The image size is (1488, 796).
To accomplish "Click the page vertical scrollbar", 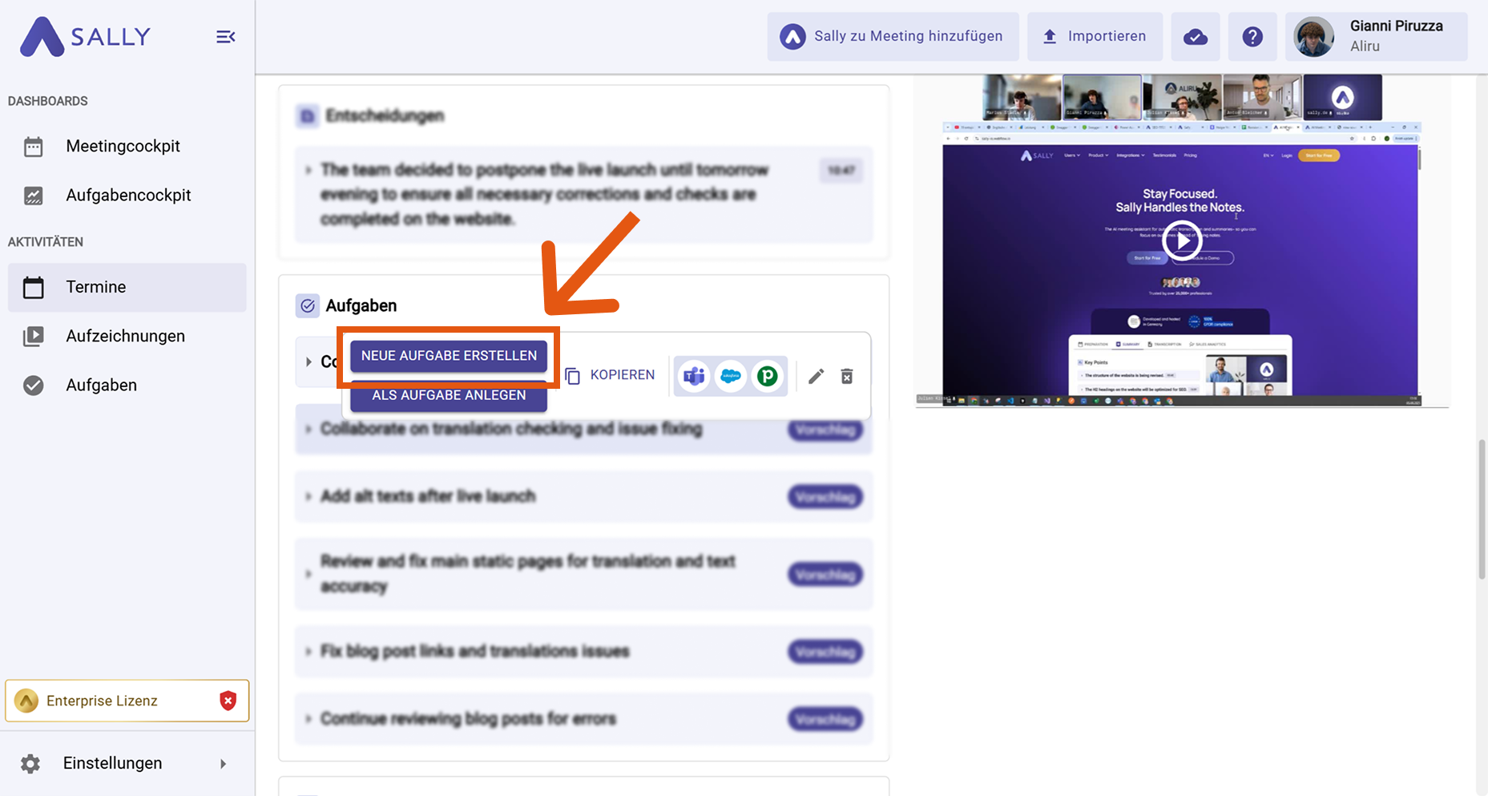I will 1482,508.
